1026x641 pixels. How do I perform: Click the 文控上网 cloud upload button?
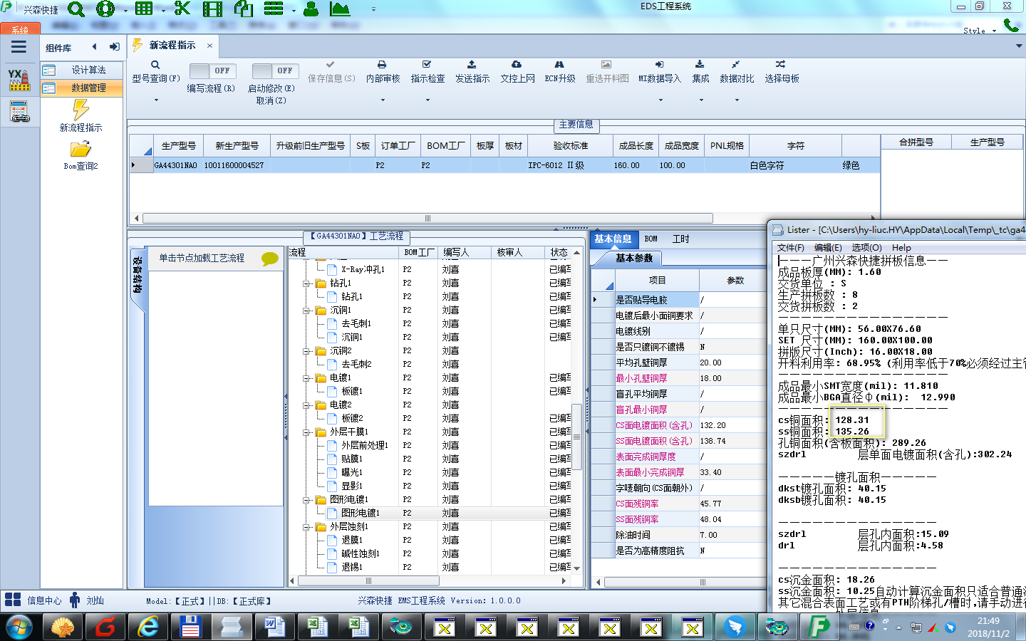[517, 72]
